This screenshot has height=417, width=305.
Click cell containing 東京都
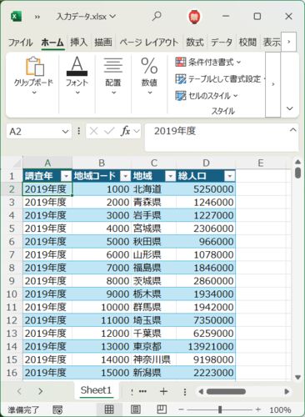click(153, 346)
